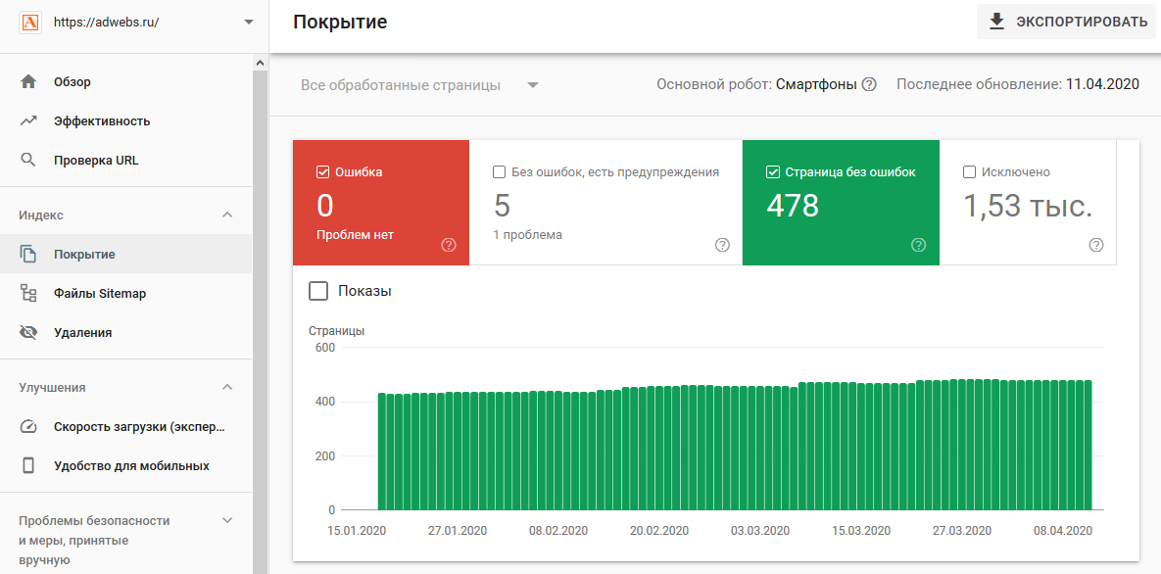Check the Исключено checkbox
The height and width of the screenshot is (574, 1161).
[x=970, y=172]
